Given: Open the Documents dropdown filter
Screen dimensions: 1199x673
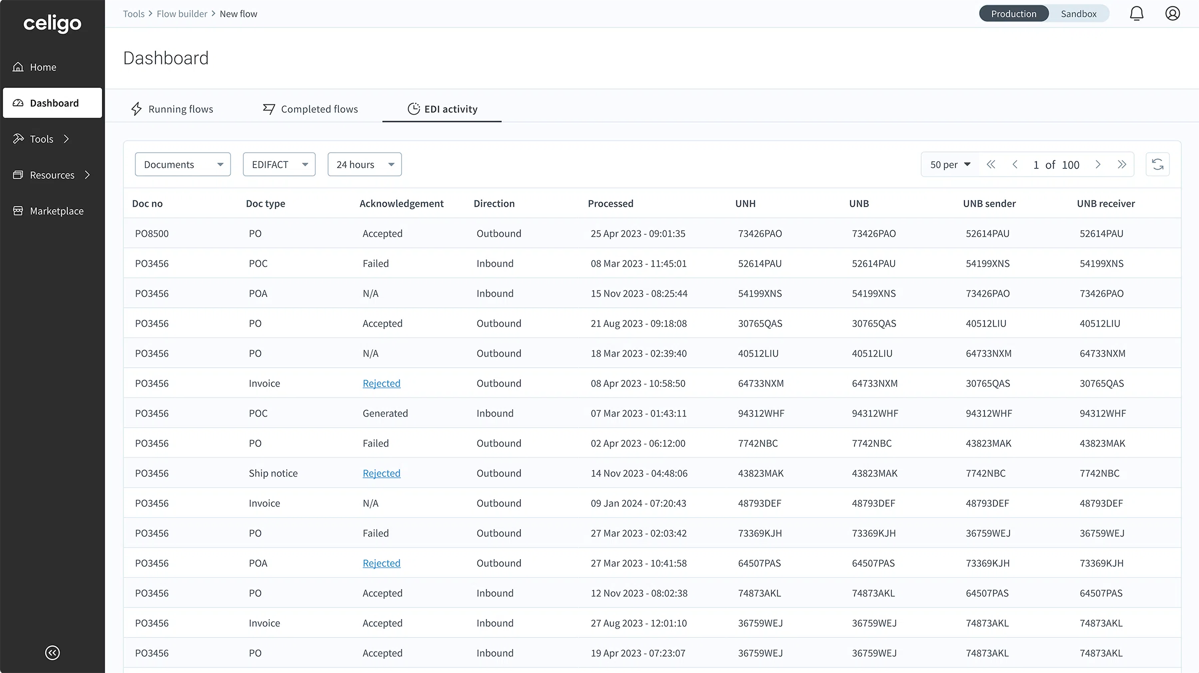Looking at the screenshot, I should 183,164.
